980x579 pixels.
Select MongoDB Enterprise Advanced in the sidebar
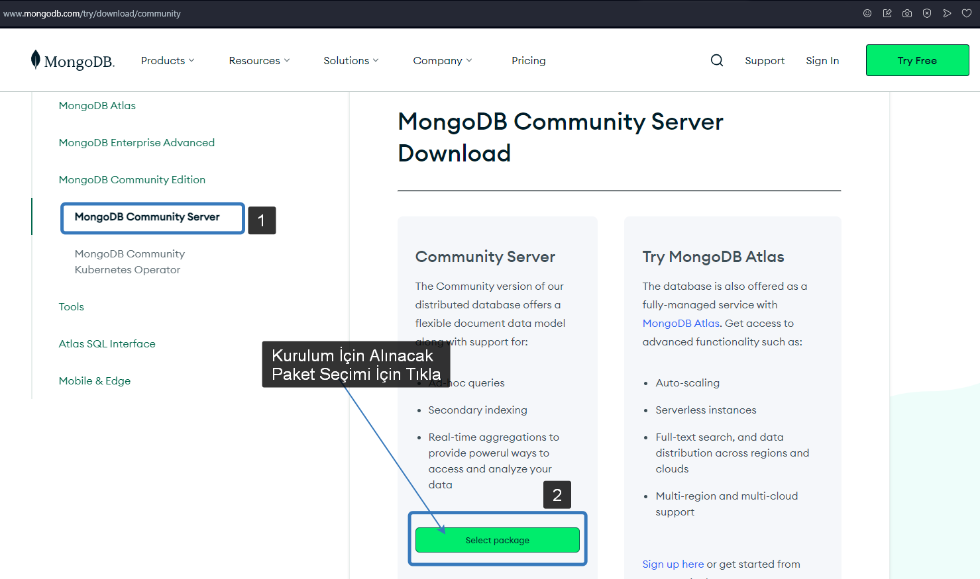pyautogui.click(x=136, y=142)
